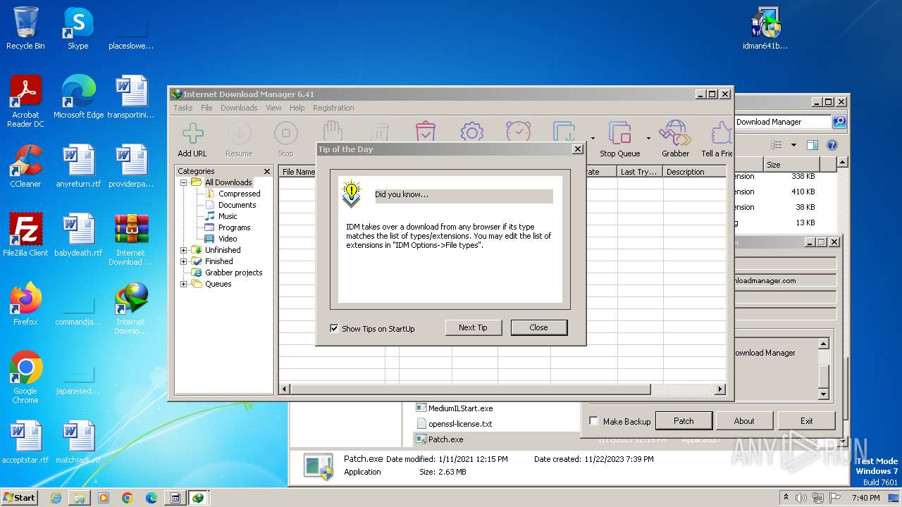The height and width of the screenshot is (507, 902).
Task: Open IDM Options gear icon
Action: tap(471, 132)
